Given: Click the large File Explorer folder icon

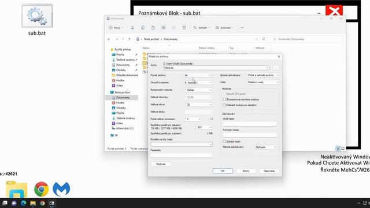Looking at the screenshot, I should click(x=17, y=190).
